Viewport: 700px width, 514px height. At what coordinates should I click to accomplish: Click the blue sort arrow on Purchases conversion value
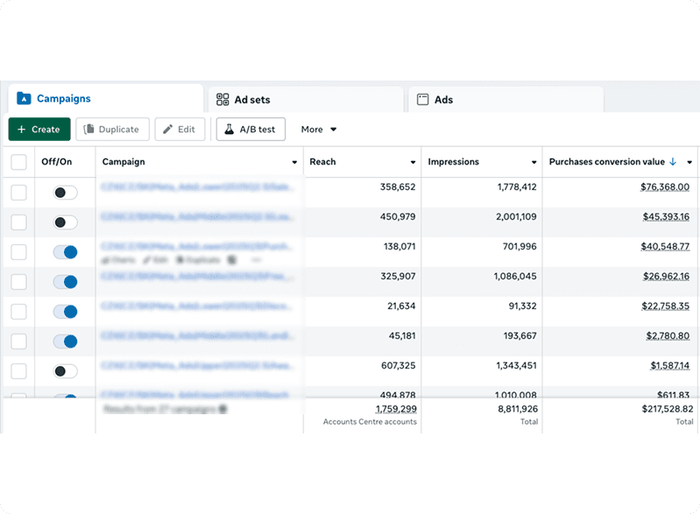tap(673, 162)
